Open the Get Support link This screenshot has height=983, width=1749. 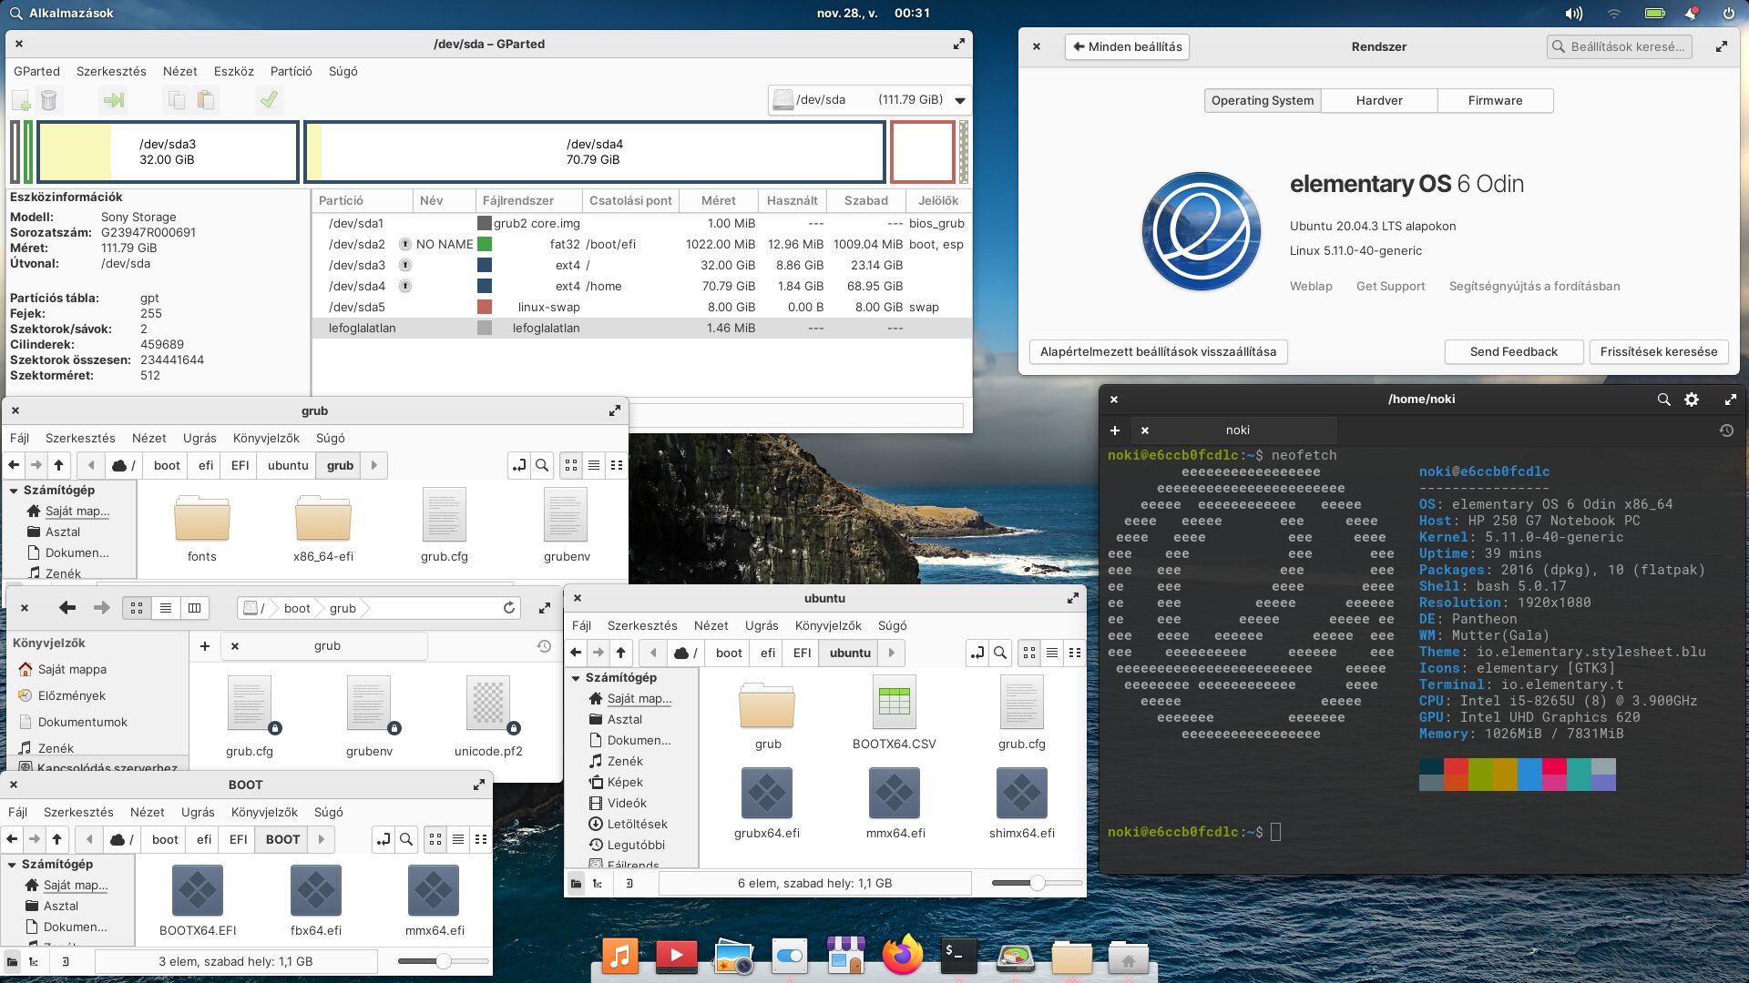tap(1390, 286)
